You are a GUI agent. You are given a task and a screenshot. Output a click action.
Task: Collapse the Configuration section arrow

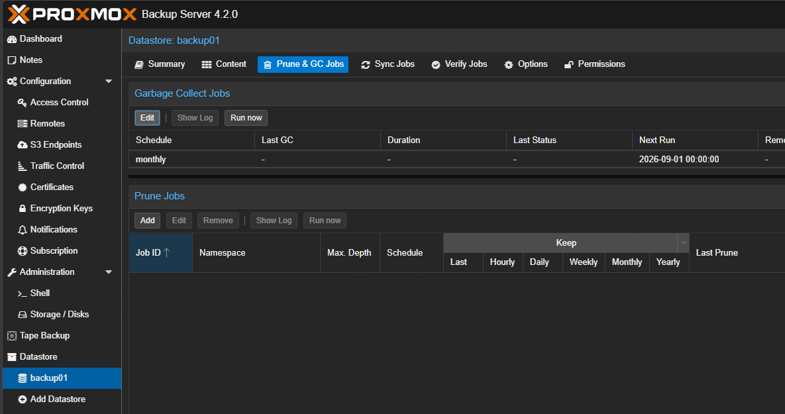[109, 81]
